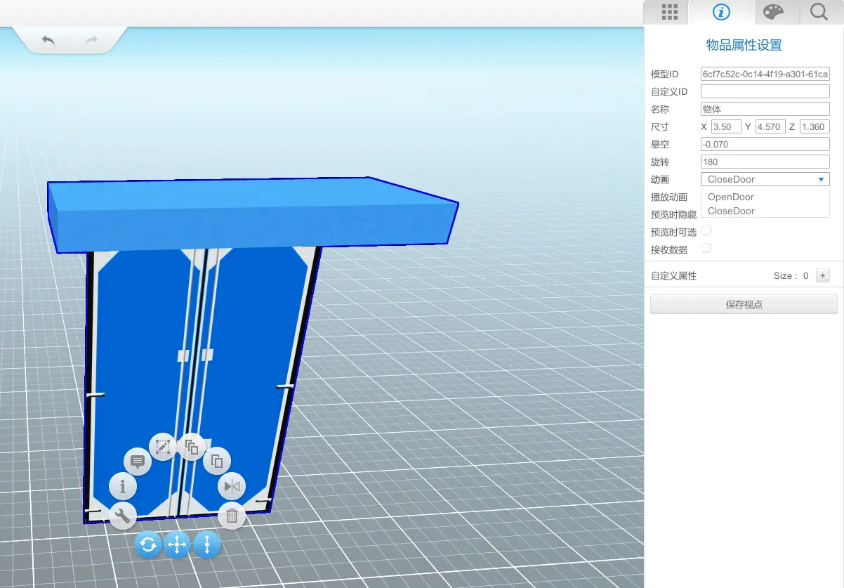The width and height of the screenshot is (844, 588).
Task: Select the blue vertical move tool
Action: tap(207, 544)
